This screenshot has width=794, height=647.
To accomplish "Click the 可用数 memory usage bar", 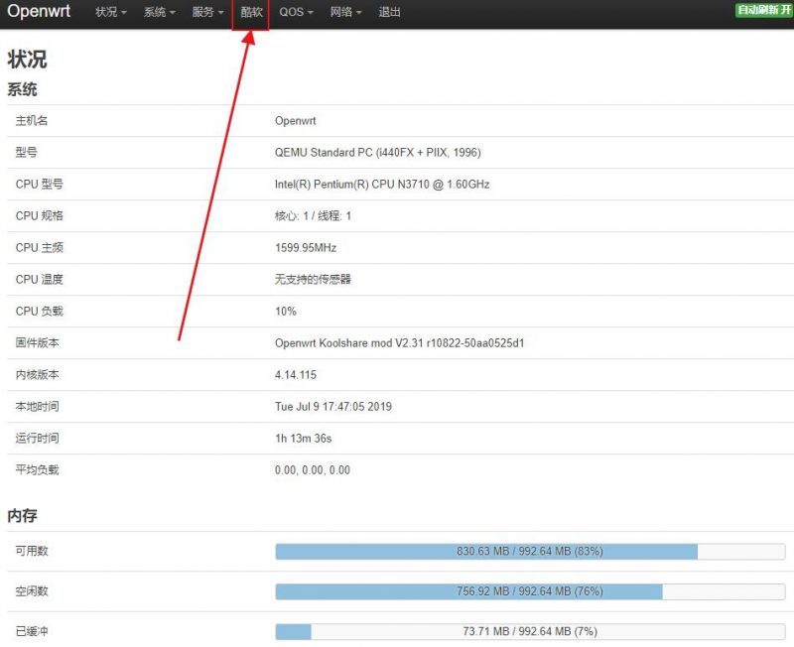I will tap(529, 552).
